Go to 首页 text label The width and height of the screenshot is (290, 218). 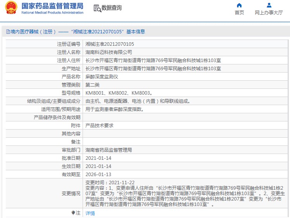coord(239,12)
